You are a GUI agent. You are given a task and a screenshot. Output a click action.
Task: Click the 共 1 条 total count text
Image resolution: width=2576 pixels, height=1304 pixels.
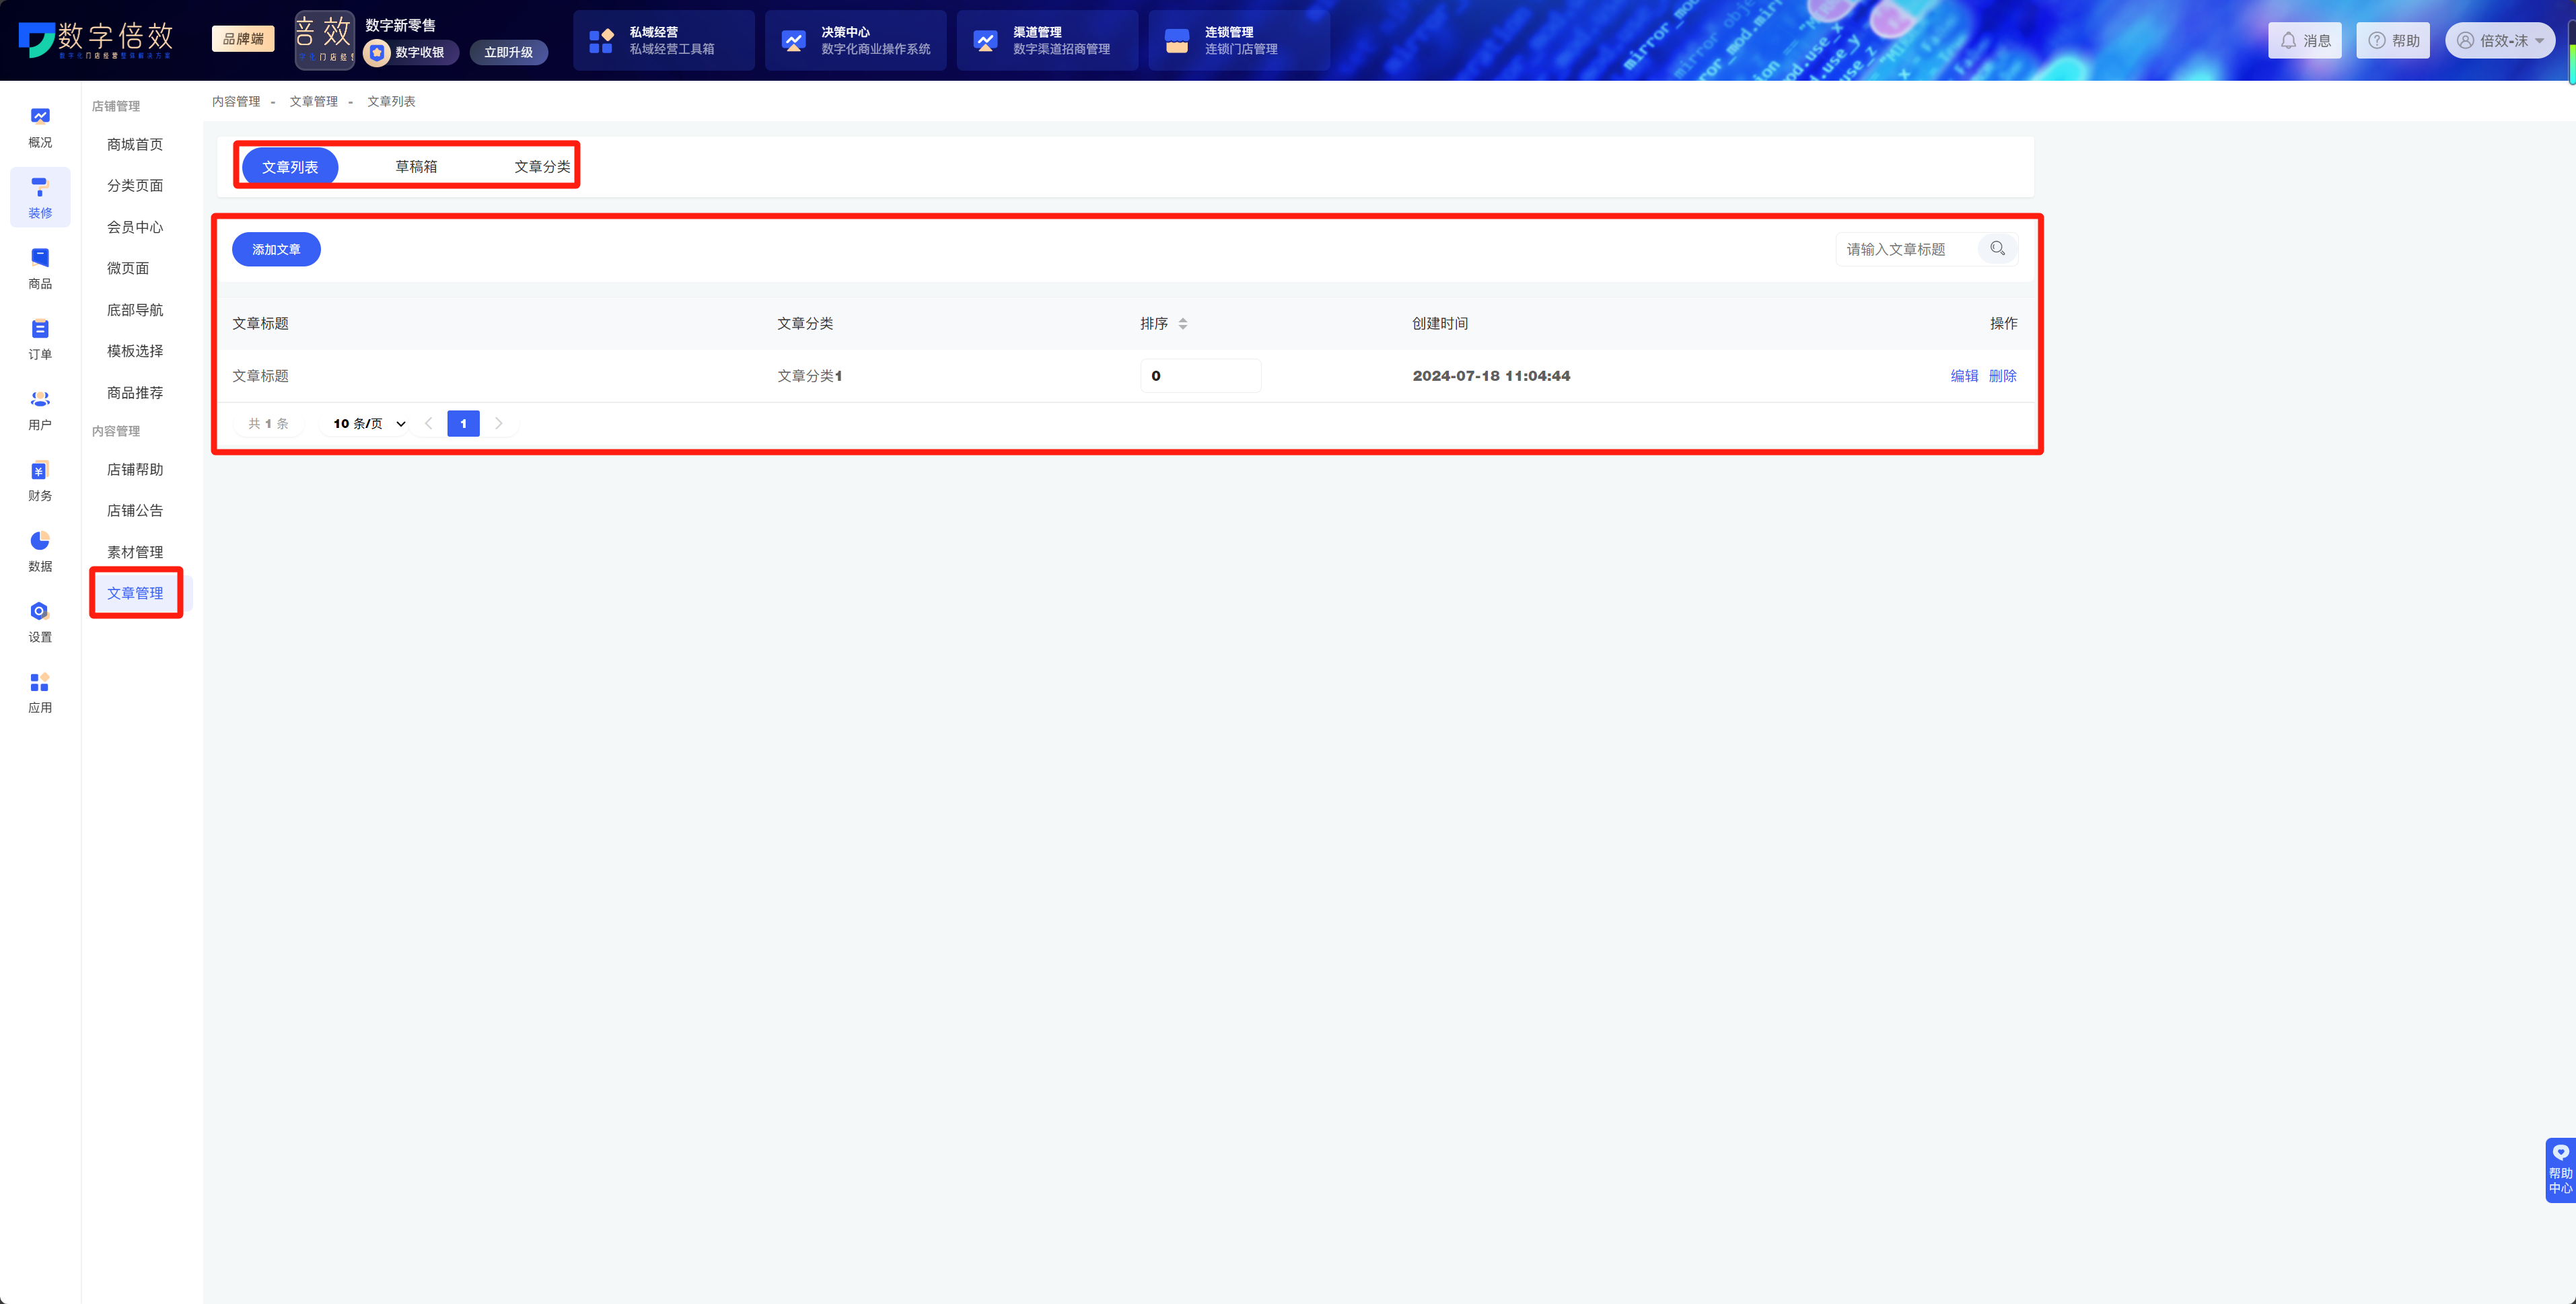pos(268,424)
